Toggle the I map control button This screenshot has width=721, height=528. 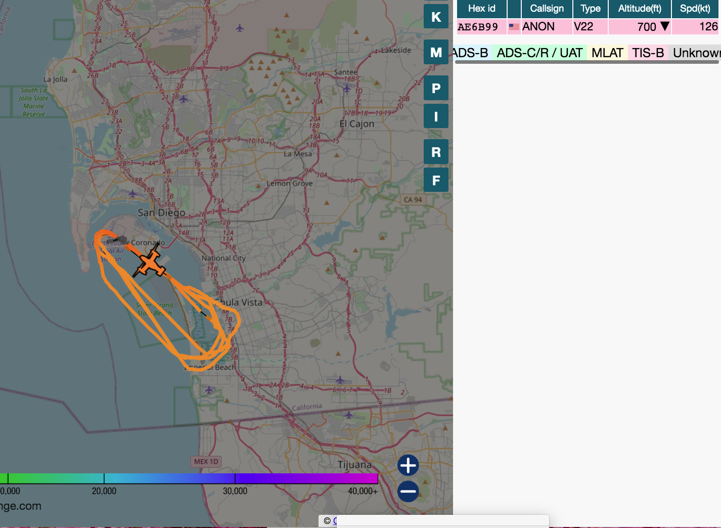point(436,116)
